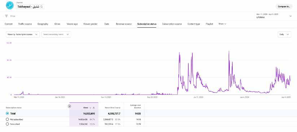297x132 pixels.
Task: Click the search icon beside channel name
Action: (x=42, y=7)
